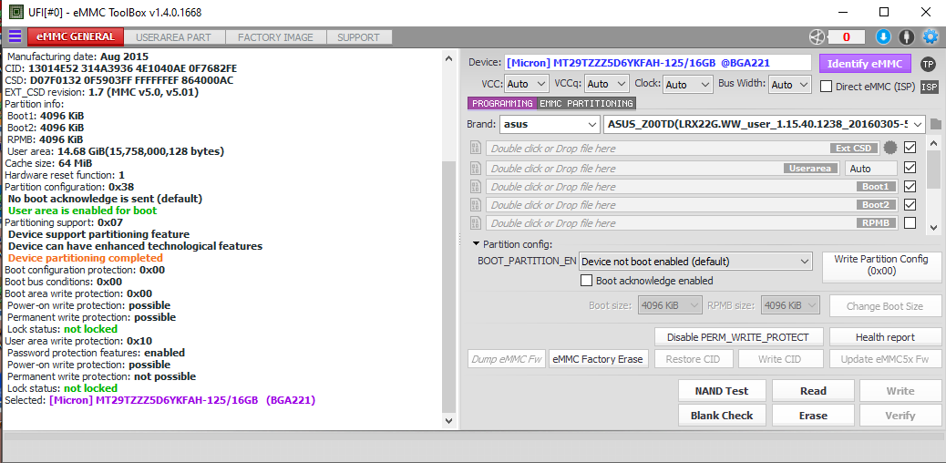Click the 'User area is enabled for boot' line
This screenshot has height=463, width=946.
pyautogui.click(x=82, y=211)
